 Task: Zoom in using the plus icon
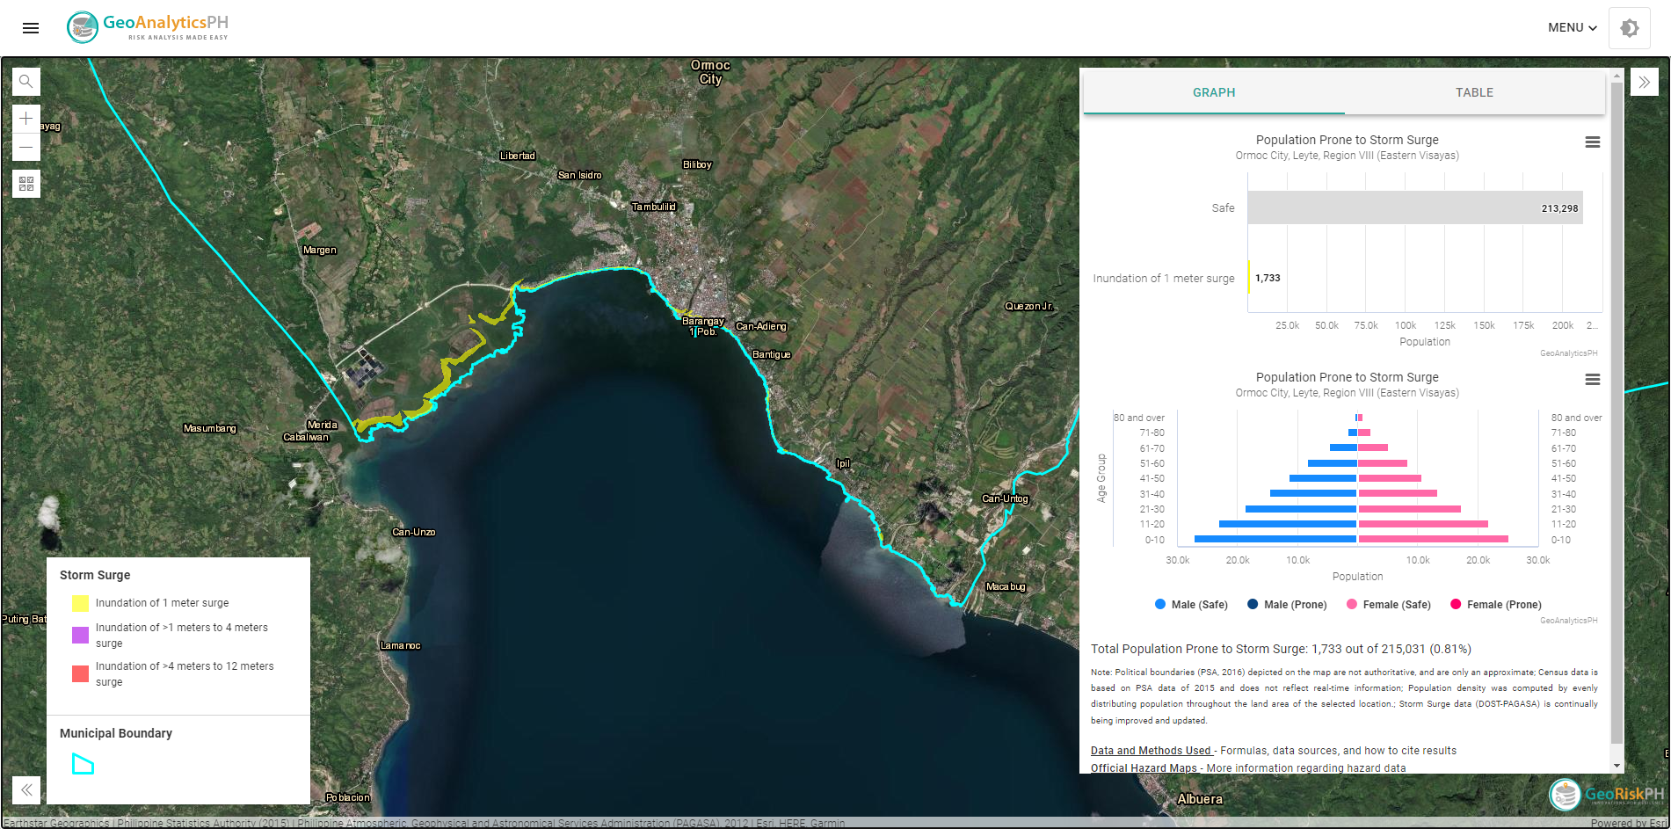(x=25, y=119)
